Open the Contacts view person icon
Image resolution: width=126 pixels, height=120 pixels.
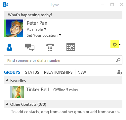click(9, 47)
